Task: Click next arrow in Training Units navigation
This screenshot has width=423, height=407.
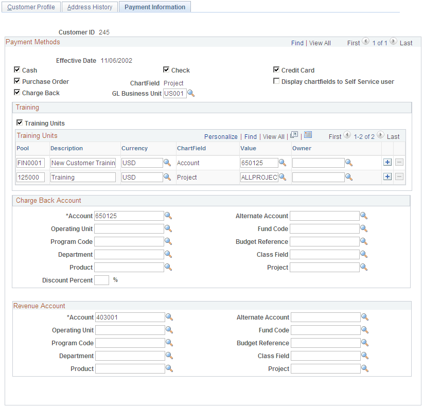Action: point(380,136)
